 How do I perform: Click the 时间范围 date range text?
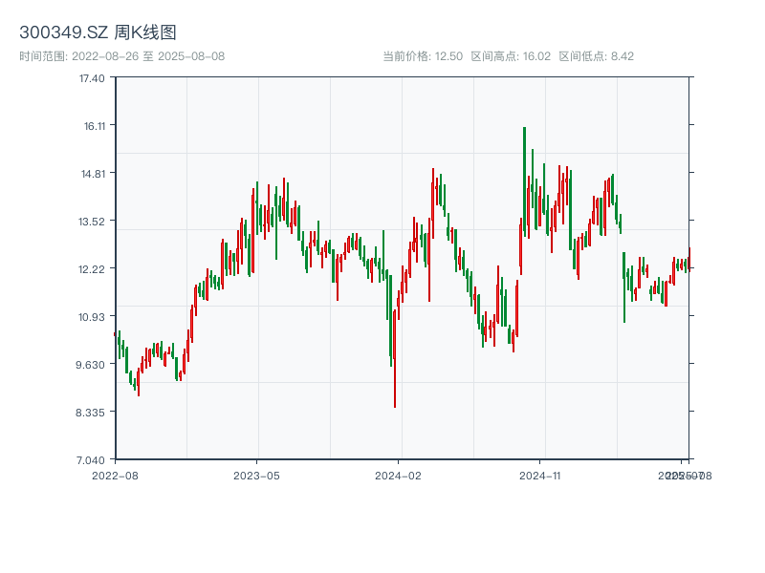pos(121,56)
